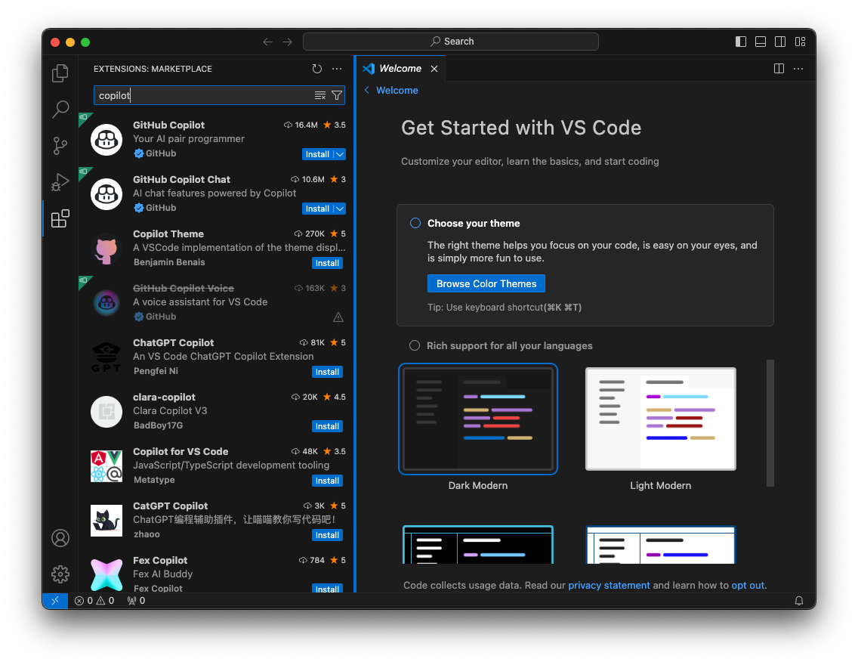This screenshot has height=665, width=858.
Task: Open Copilot for VS Code title
Action: [181, 452]
